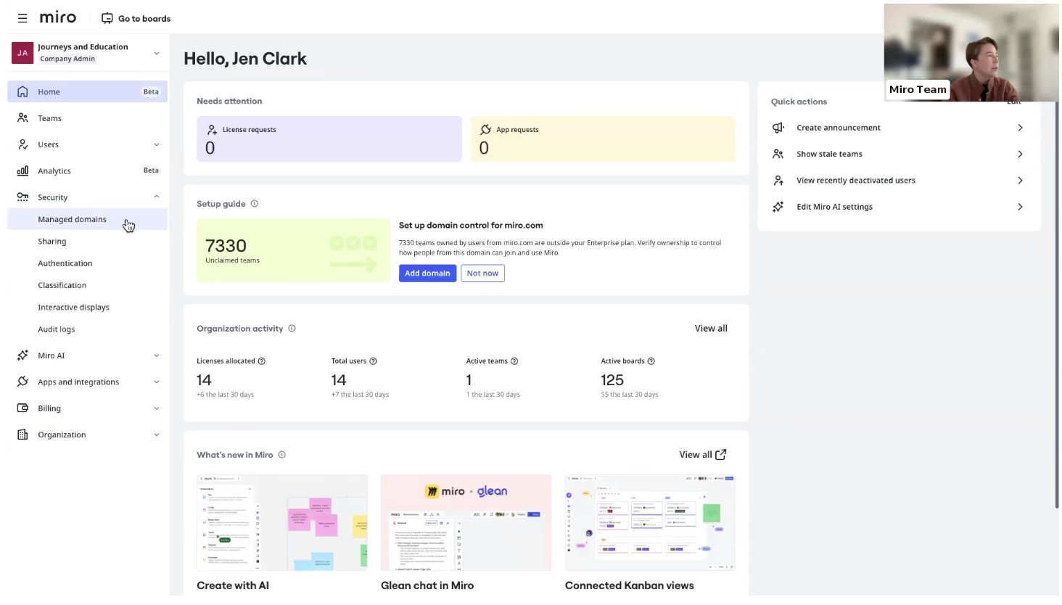
Task: Expand the Apps and integrations chevron
Action: pyautogui.click(x=157, y=382)
